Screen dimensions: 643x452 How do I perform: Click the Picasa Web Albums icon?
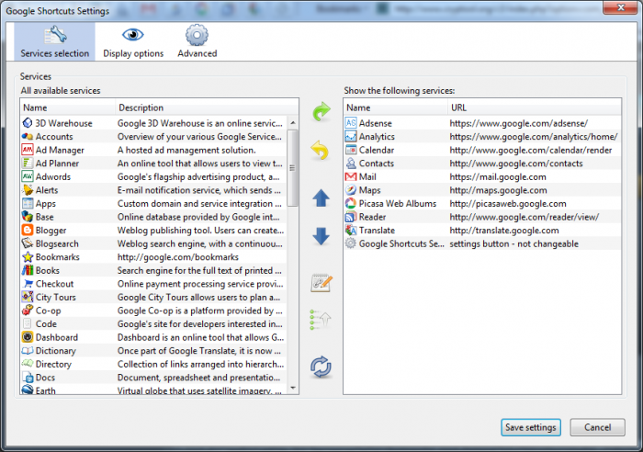point(351,203)
